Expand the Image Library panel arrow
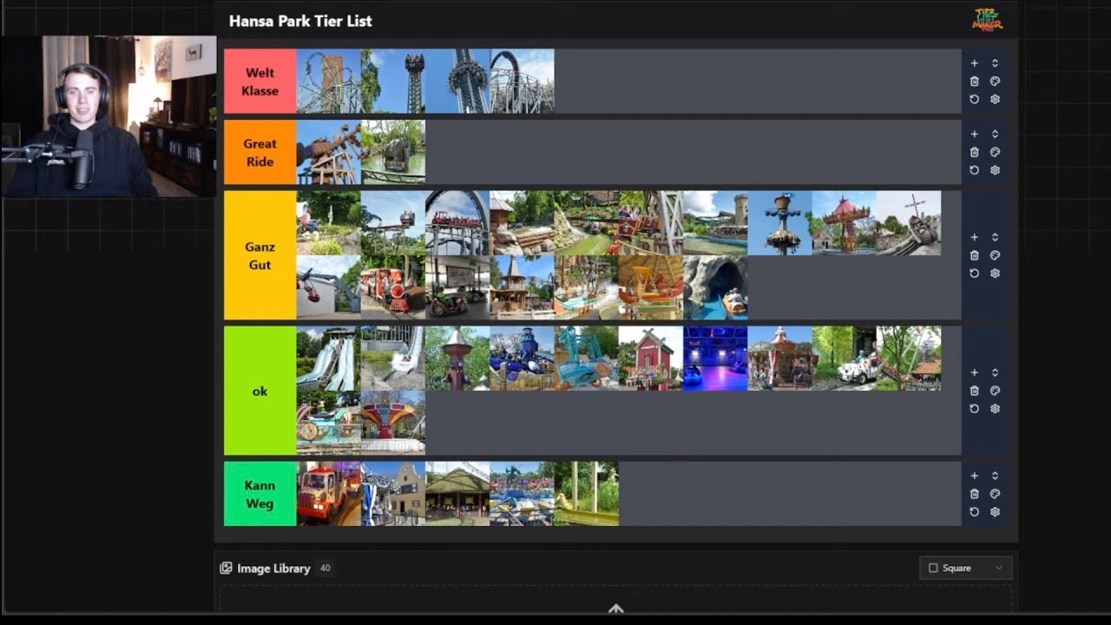Viewport: 1111px width, 625px height. (x=615, y=609)
